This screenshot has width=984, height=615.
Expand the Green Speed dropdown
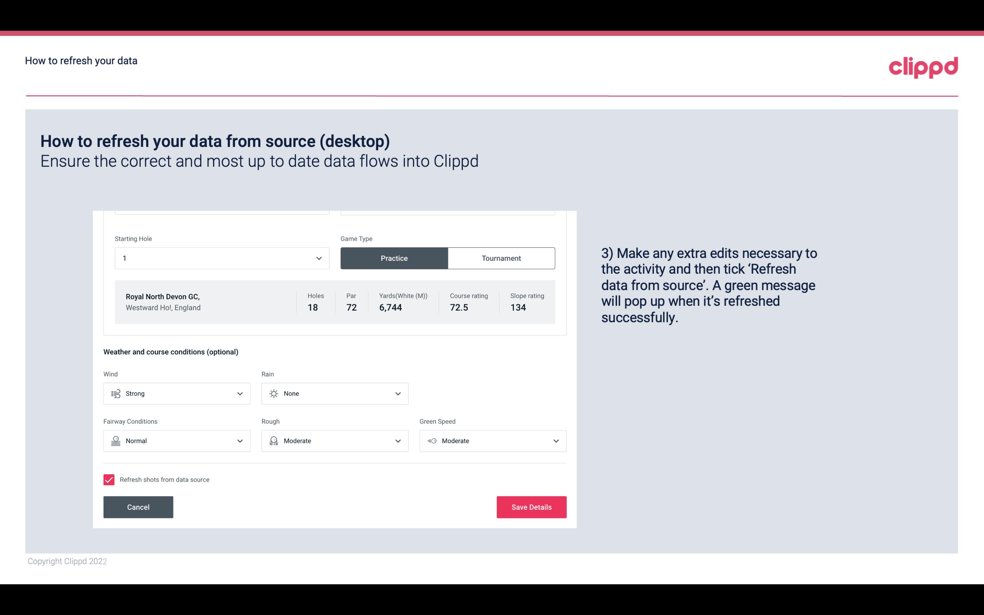(556, 441)
